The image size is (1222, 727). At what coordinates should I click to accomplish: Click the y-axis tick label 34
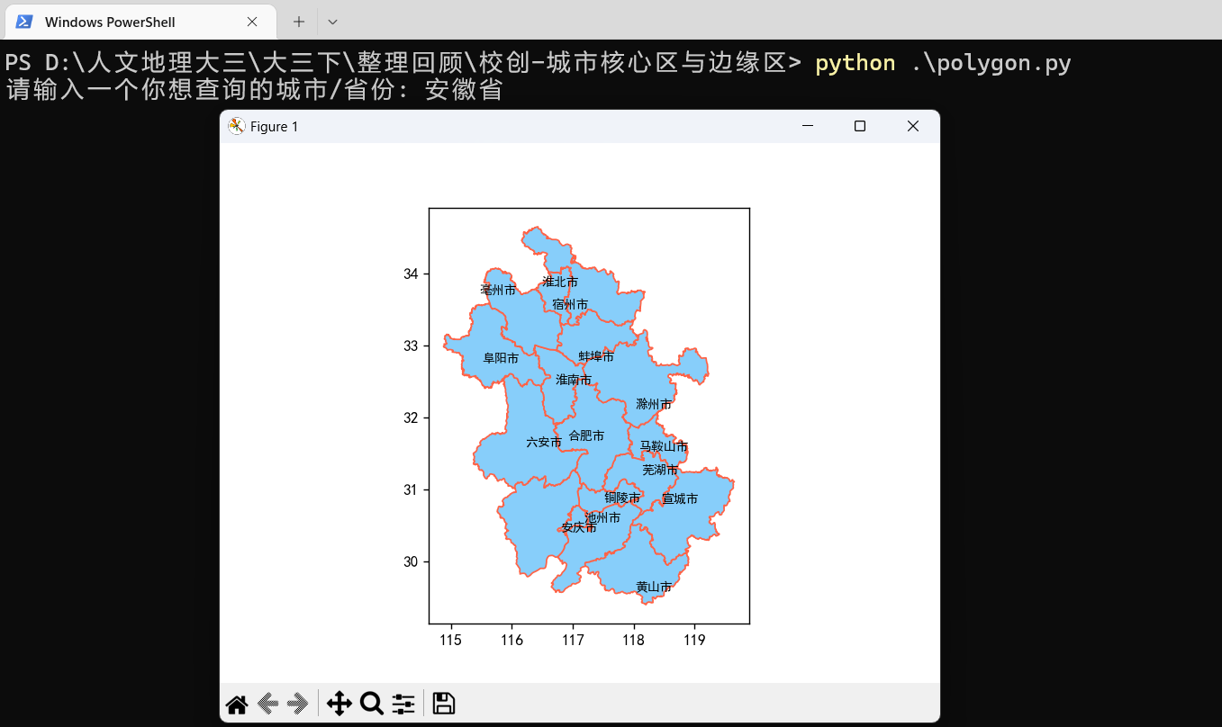412,274
